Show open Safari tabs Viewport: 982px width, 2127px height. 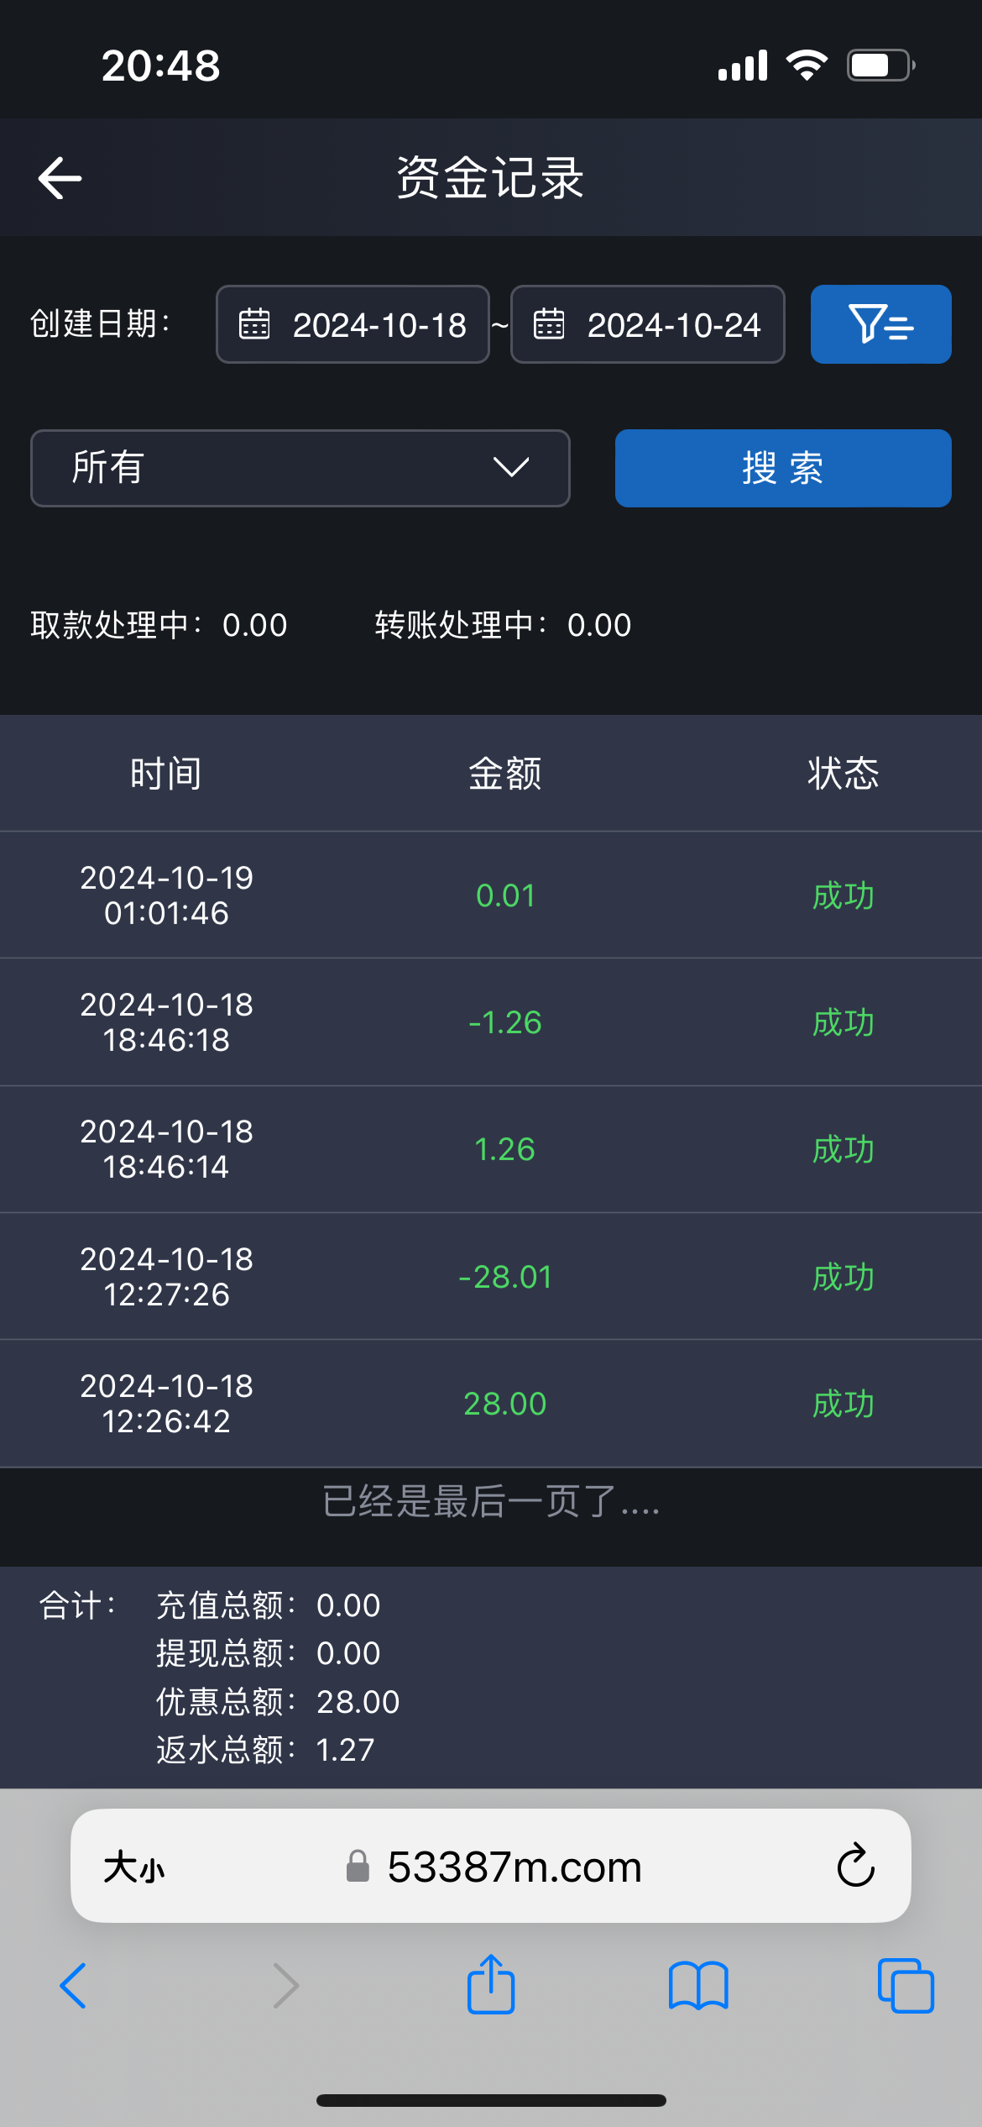[905, 1985]
